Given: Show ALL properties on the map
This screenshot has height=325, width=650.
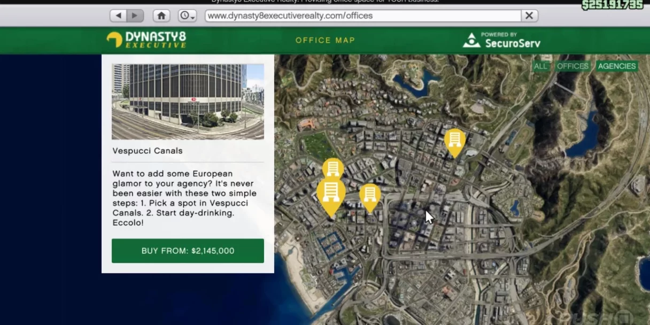Looking at the screenshot, I should (x=540, y=66).
